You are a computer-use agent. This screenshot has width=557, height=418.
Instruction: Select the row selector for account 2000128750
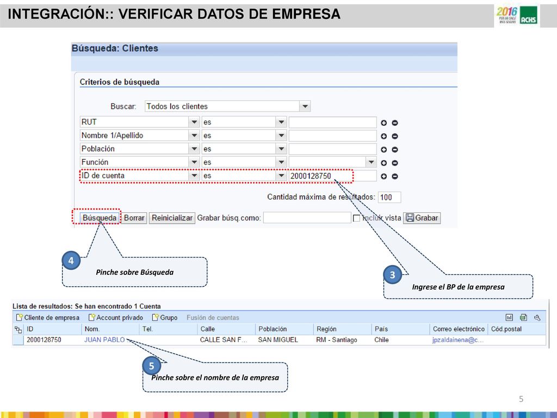(18, 340)
